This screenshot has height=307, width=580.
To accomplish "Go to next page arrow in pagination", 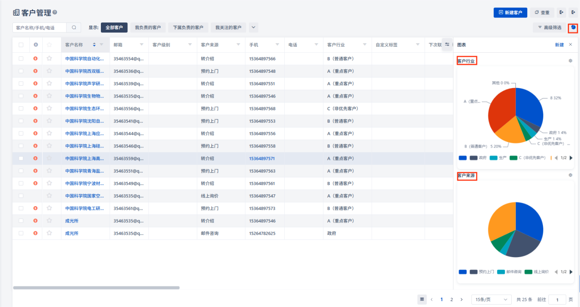I will click(x=462, y=299).
